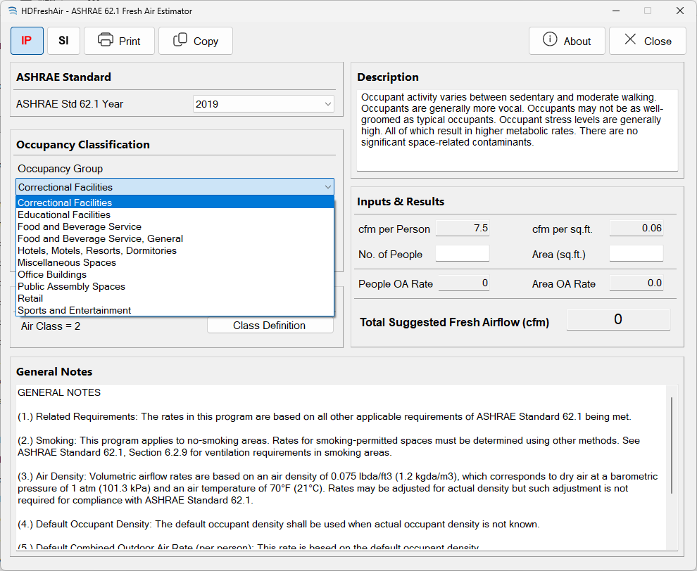Screen dimensions: 697x571
Task: Click the 'Air Class = 2' label
Action: click(x=51, y=326)
